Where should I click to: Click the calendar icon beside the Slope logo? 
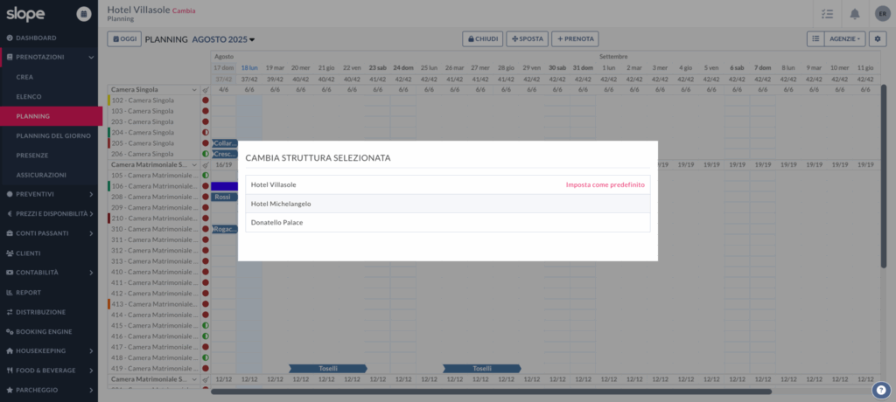[x=83, y=14]
